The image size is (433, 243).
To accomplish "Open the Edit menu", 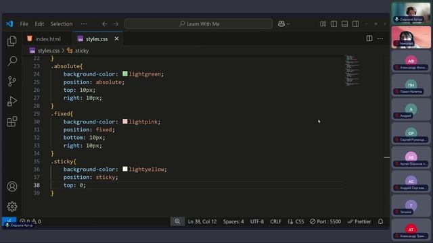I will click(39, 24).
